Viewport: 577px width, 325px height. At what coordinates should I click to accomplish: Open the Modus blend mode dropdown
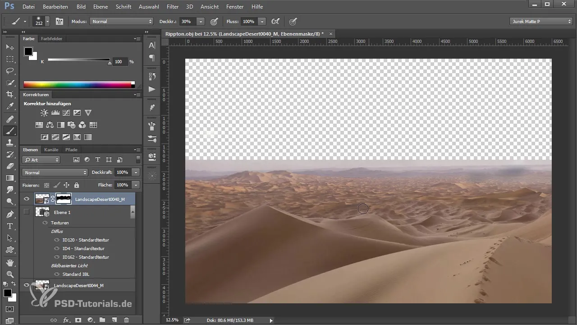coord(122,21)
